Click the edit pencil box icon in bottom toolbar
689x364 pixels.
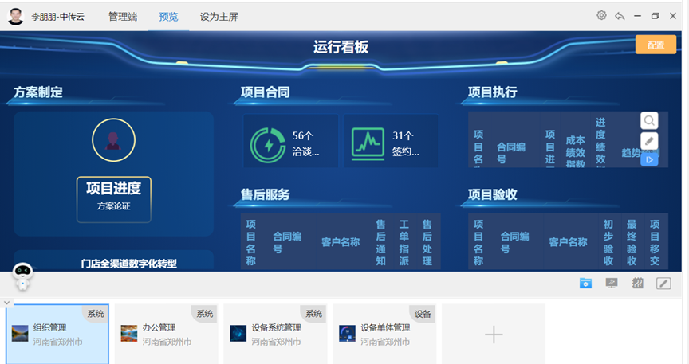click(x=663, y=284)
